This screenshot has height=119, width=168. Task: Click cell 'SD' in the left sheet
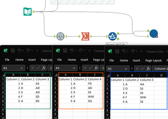(x=42, y=97)
